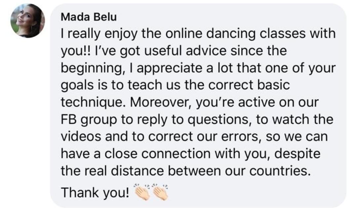The image size is (357, 208).
Task: Click the Mada Belu name link
Action: (89, 17)
